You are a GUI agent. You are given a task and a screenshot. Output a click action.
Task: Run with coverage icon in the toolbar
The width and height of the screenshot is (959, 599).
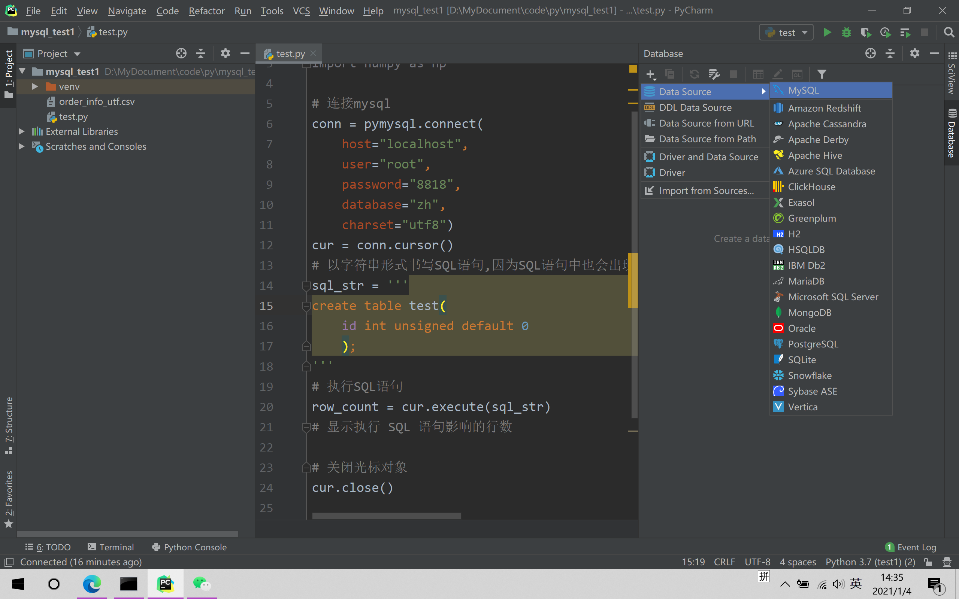click(866, 33)
